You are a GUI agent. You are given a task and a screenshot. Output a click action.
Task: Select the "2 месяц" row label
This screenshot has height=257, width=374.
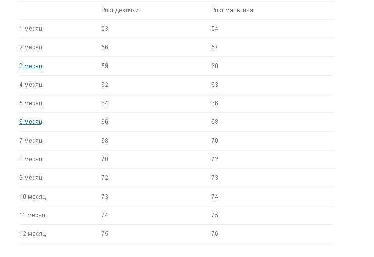(x=31, y=47)
